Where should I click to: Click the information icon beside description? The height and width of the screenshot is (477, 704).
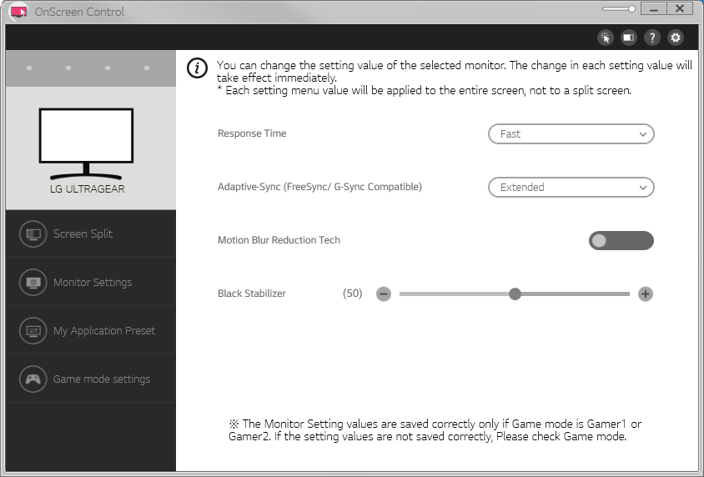click(197, 68)
